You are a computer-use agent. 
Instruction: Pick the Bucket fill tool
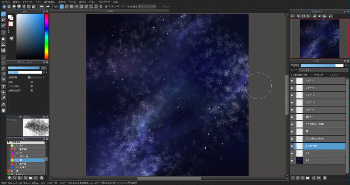point(3,44)
